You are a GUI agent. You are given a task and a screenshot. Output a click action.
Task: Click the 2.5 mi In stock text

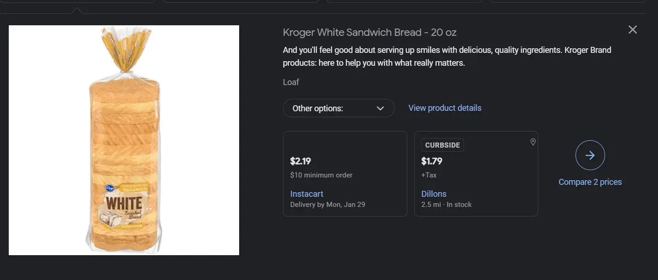click(446, 205)
